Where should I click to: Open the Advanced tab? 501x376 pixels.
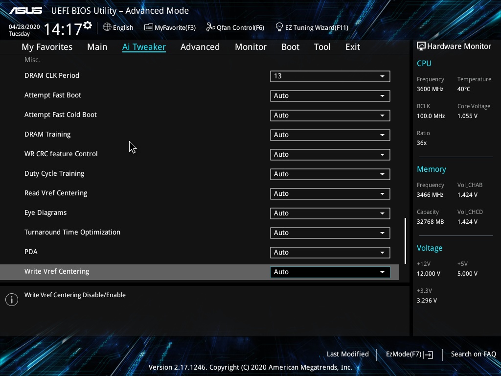pos(200,47)
